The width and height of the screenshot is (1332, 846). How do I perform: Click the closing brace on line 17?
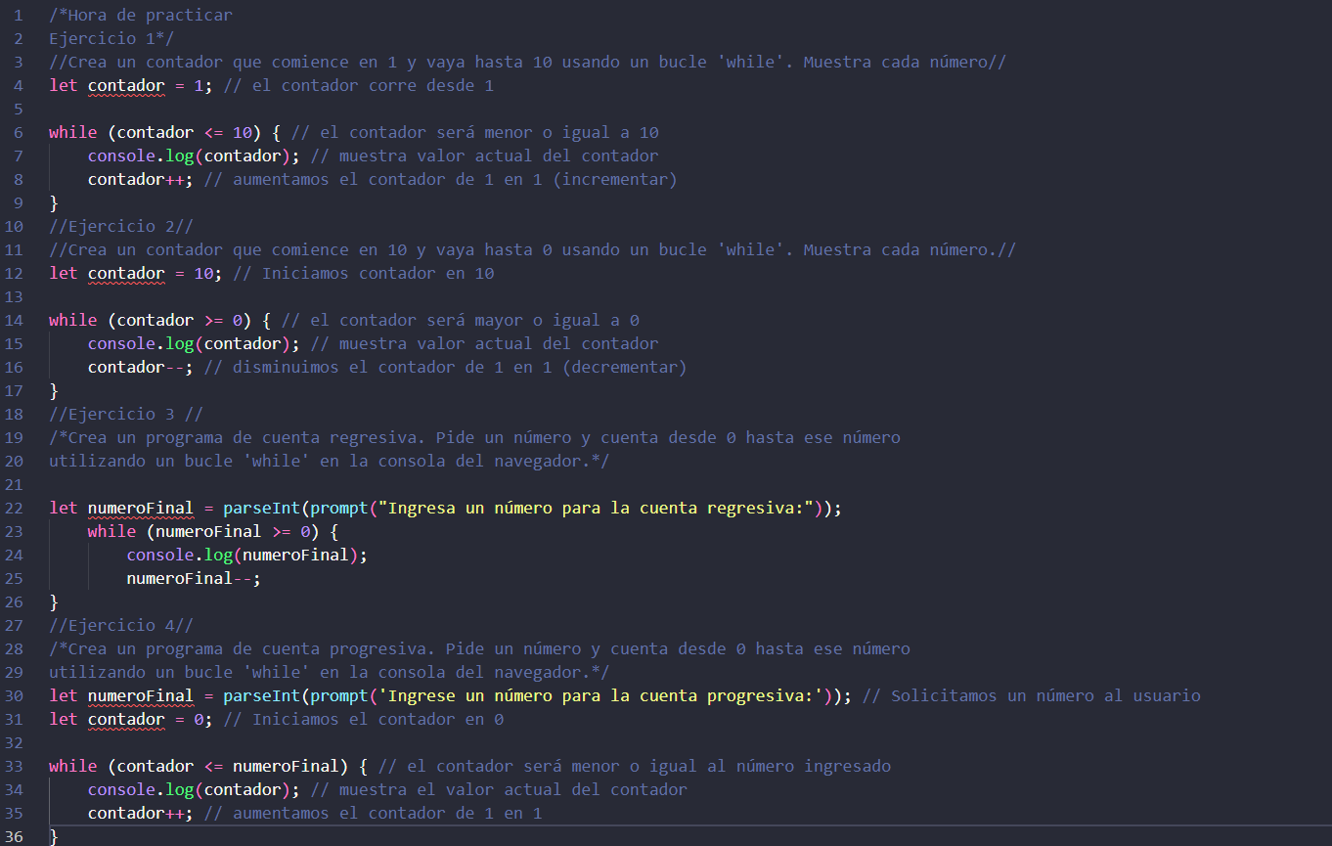point(54,390)
